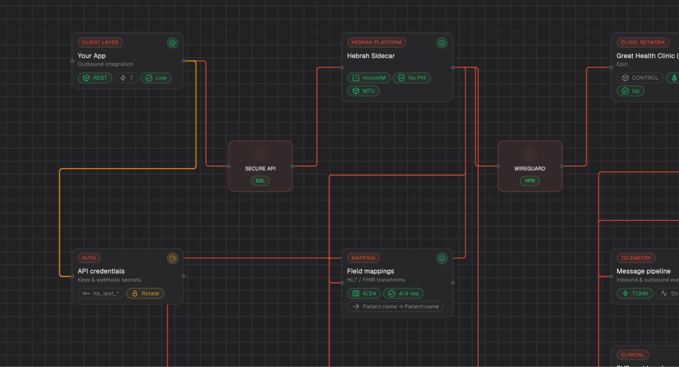Click the 7/24h lightning badge
679x367 pixels.
(636, 293)
